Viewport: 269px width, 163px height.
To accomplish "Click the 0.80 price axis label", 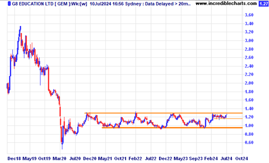I will (x=249, y=134).
